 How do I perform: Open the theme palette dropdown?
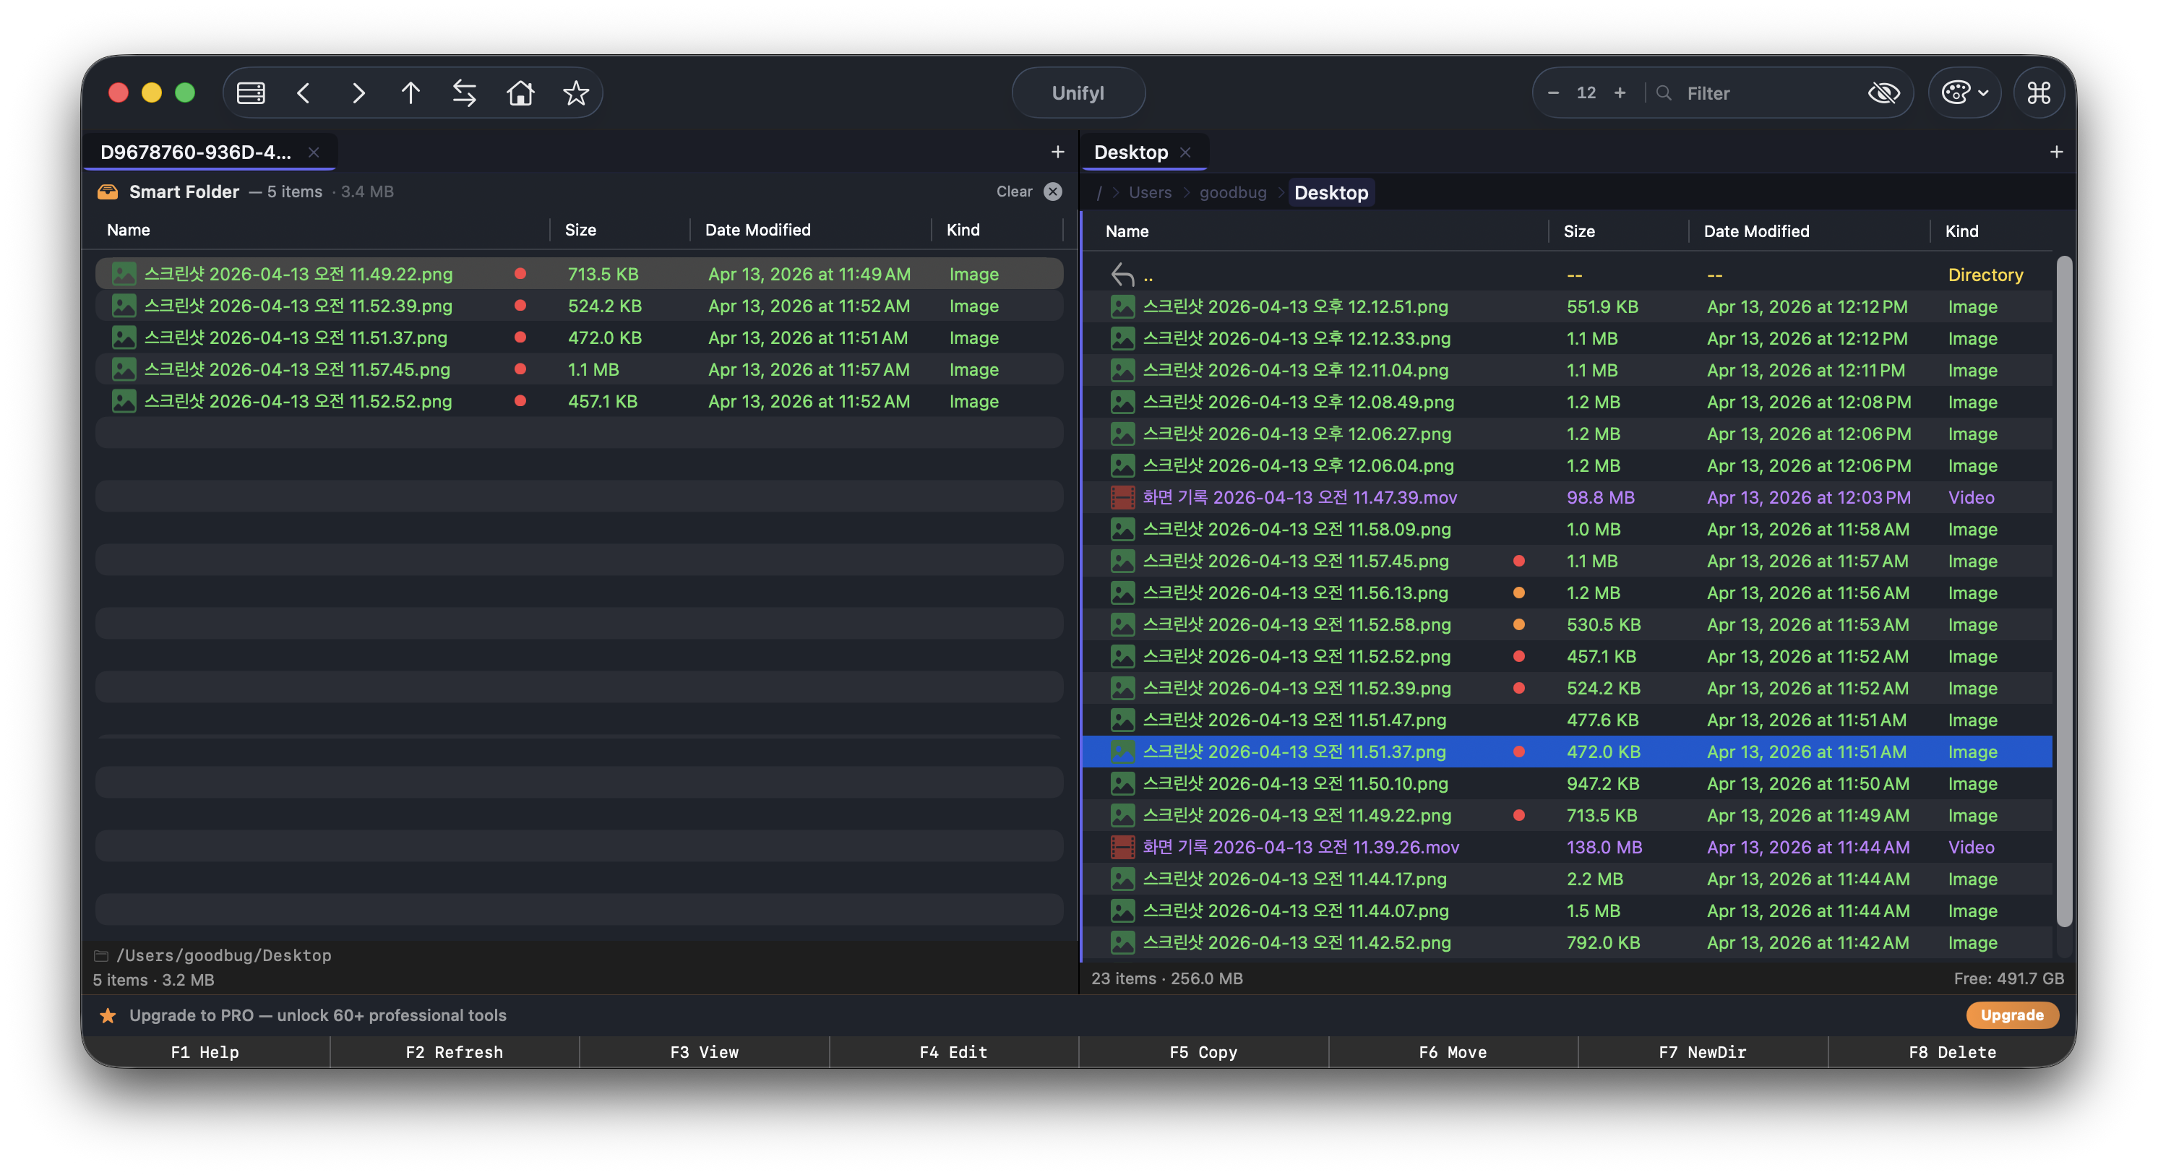(1964, 93)
